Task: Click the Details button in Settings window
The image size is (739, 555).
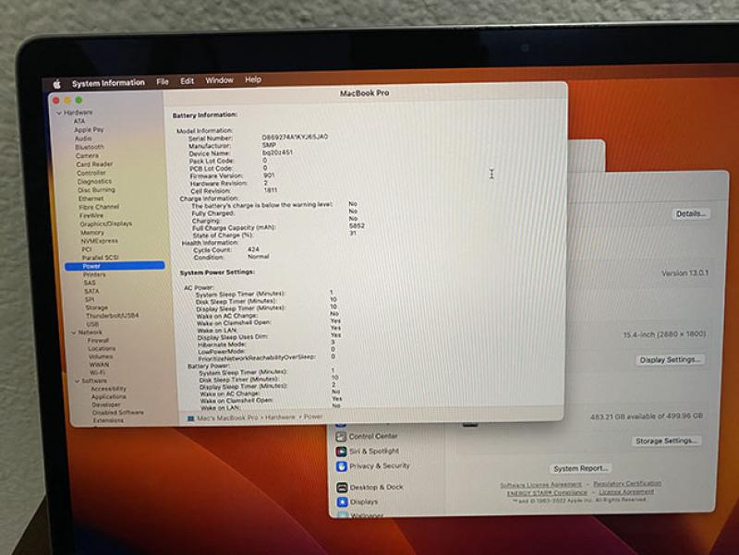Action: pyautogui.click(x=691, y=214)
